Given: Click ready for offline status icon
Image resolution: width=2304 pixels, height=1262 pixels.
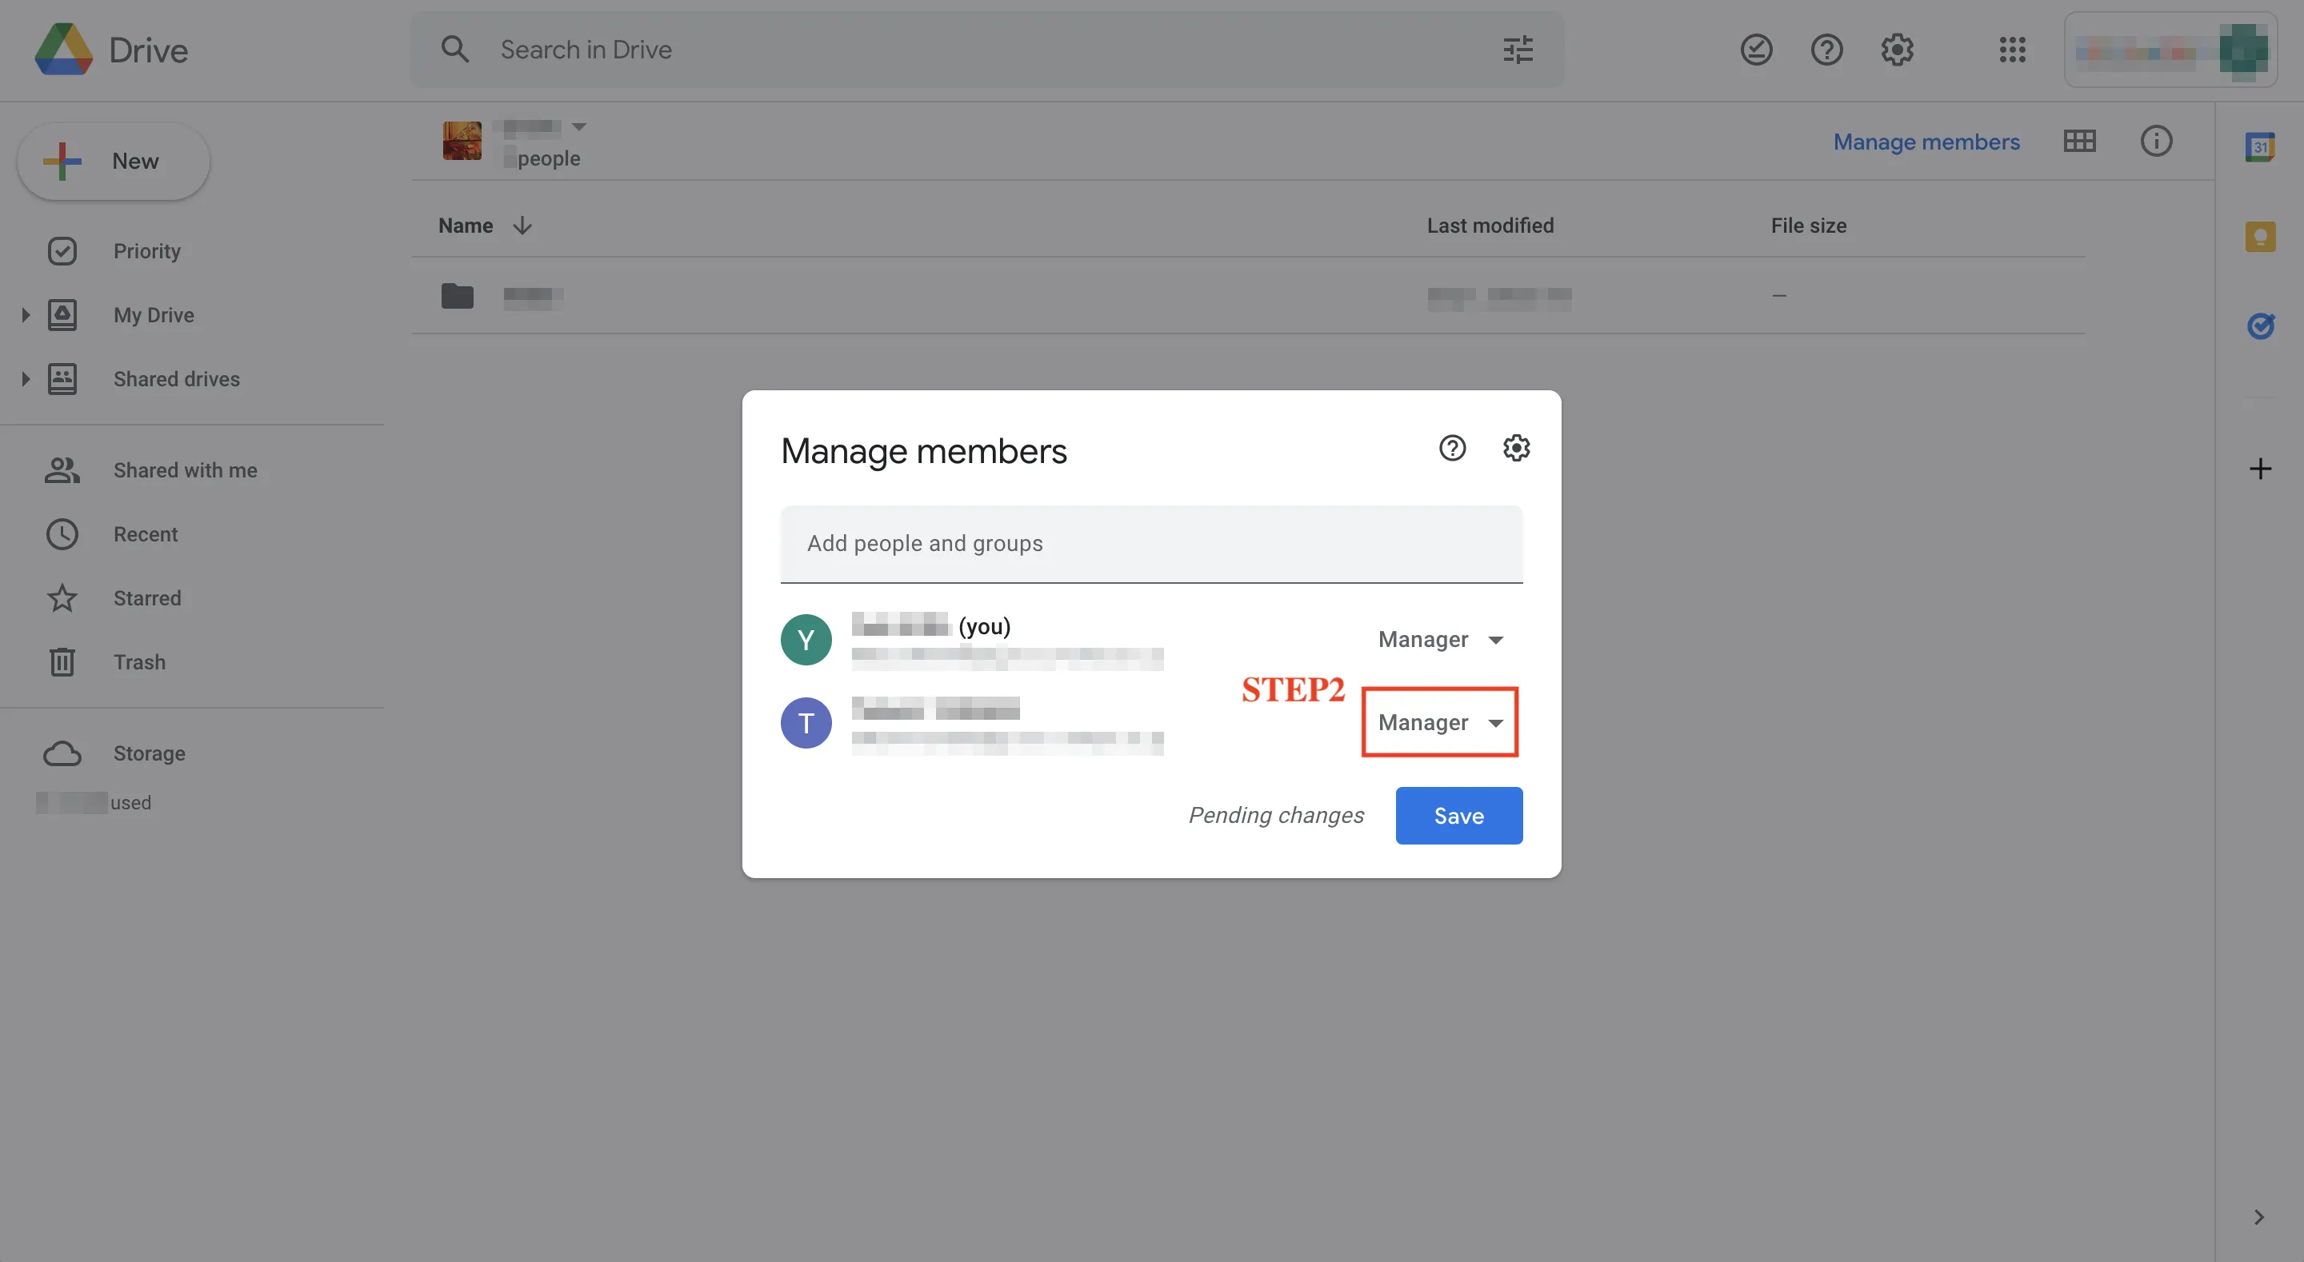Looking at the screenshot, I should pyautogui.click(x=1756, y=50).
